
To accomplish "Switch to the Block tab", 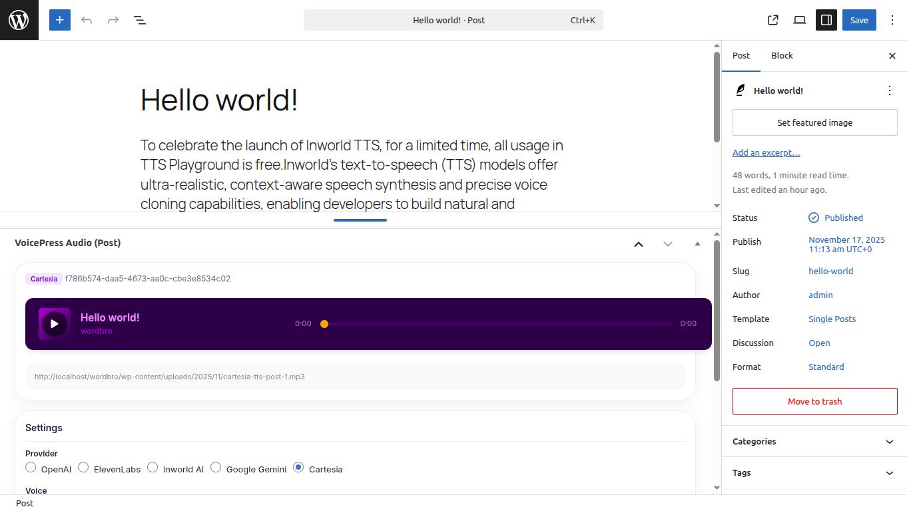I will pos(782,56).
